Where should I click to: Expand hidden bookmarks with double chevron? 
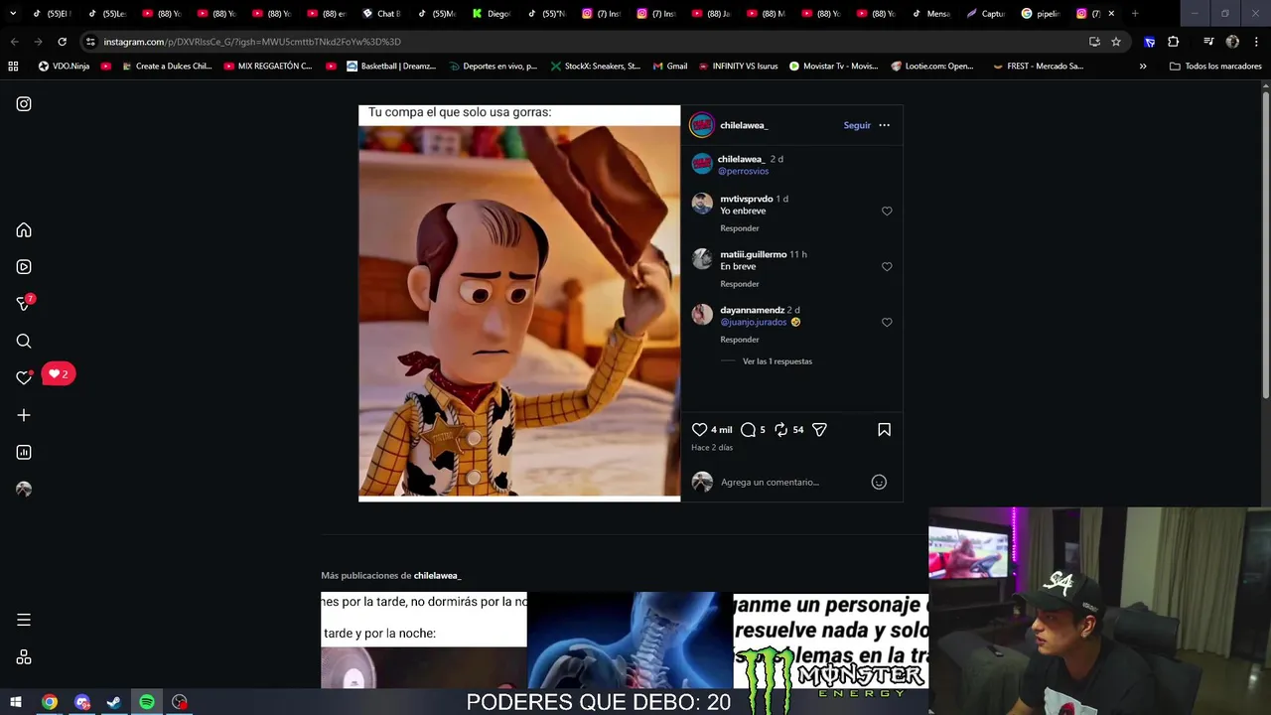pyautogui.click(x=1143, y=67)
